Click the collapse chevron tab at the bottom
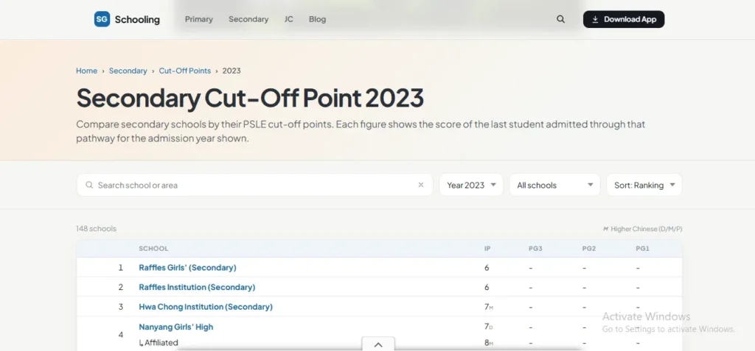This screenshot has height=351, width=755. [x=378, y=344]
